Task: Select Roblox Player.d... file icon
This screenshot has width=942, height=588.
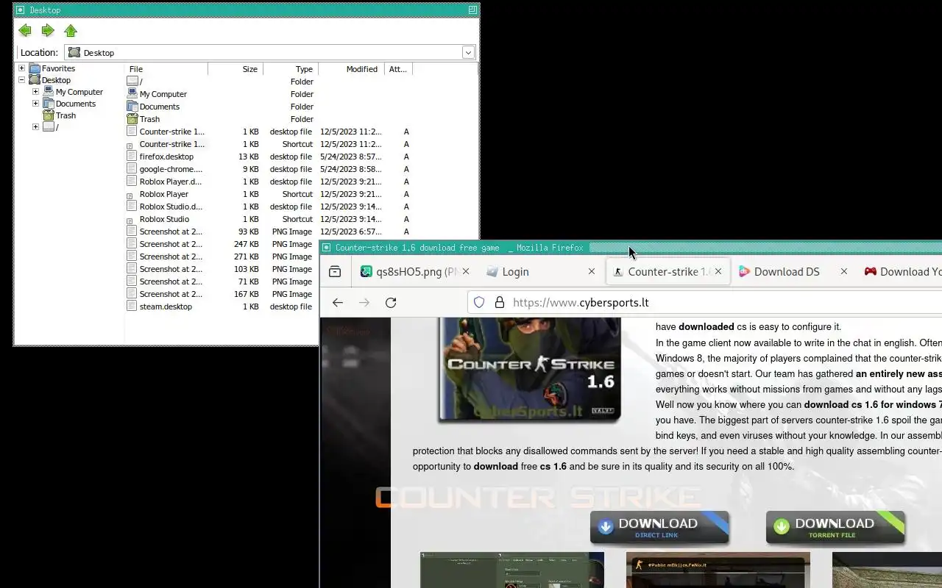Action: [132, 182]
